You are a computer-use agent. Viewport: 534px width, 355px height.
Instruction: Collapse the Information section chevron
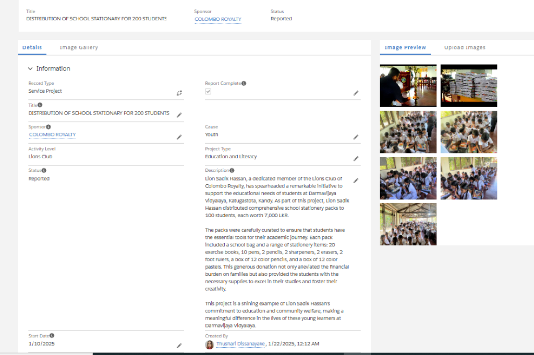pos(30,69)
